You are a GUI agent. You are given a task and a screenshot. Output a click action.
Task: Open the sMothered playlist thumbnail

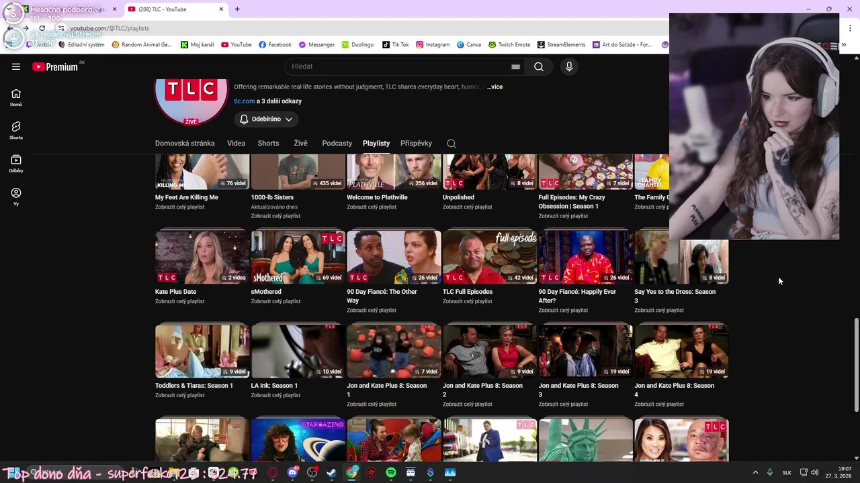[298, 257]
